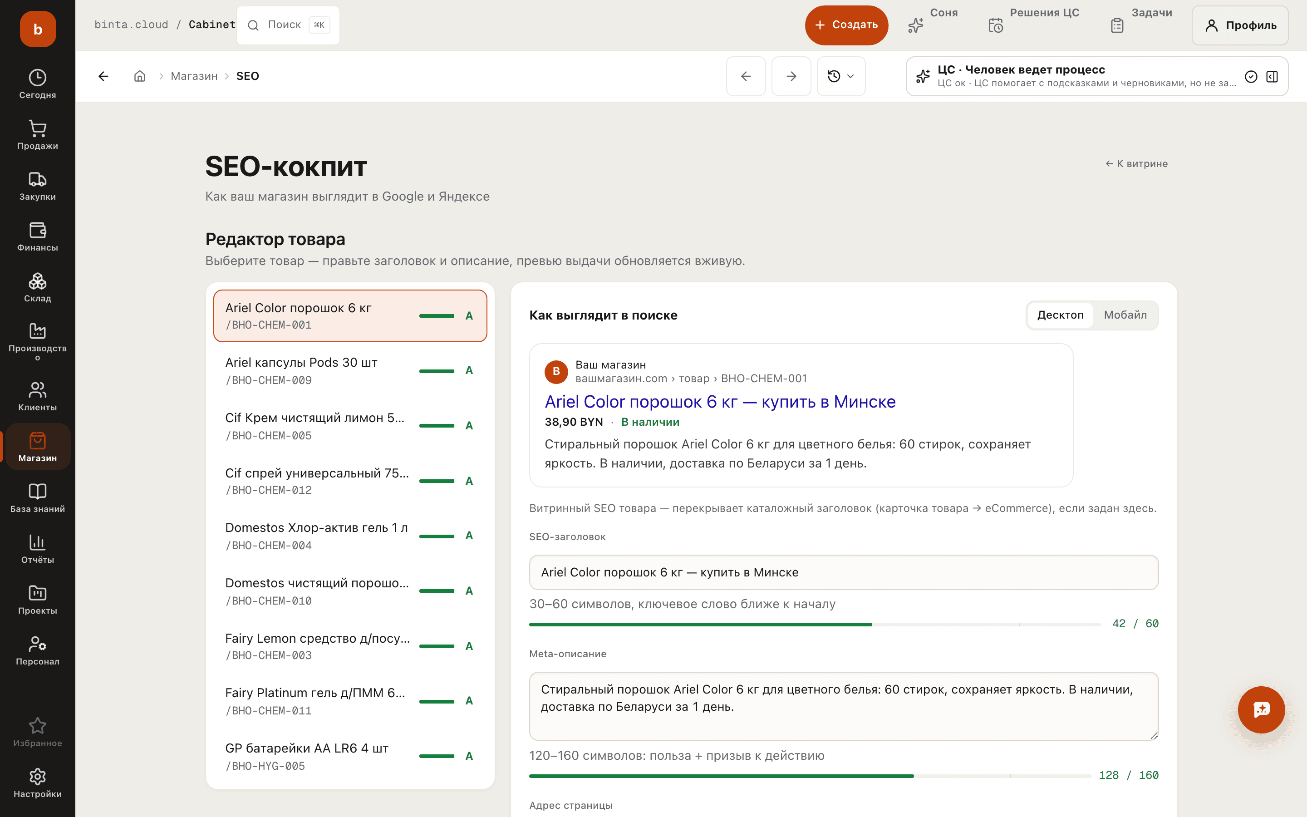Screen dimensions: 1307x817
Task: Open Избранное favorites
Action: (37, 732)
